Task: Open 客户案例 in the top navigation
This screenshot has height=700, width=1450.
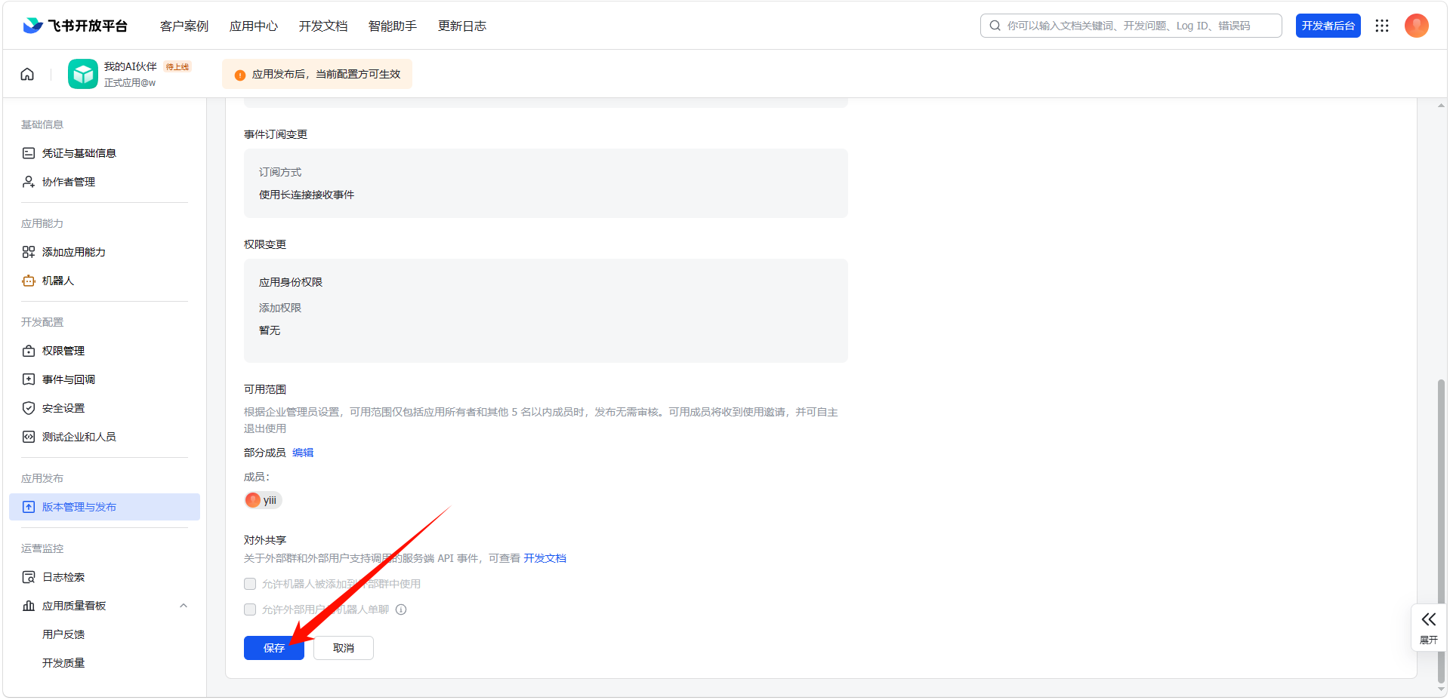Action: 184,26
